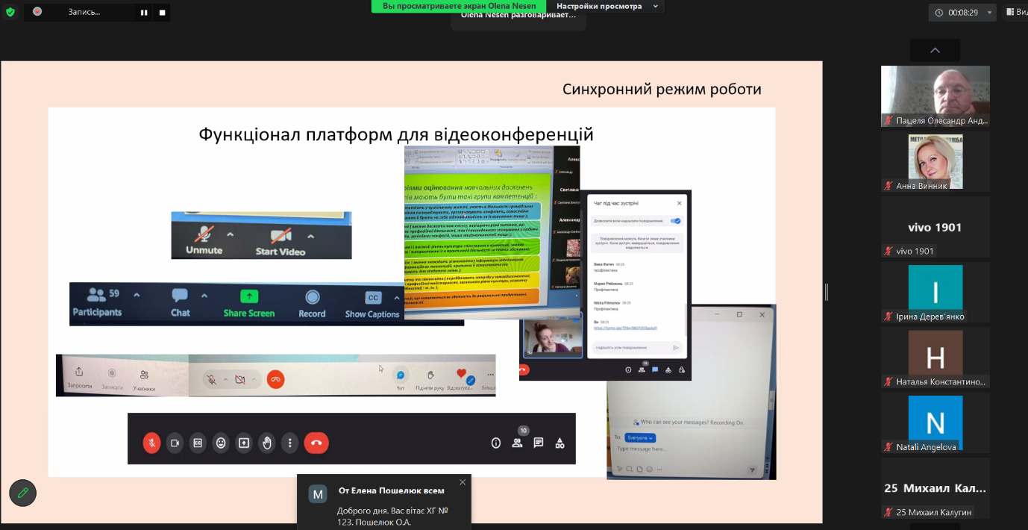The height and width of the screenshot is (530, 1028).
Task: Click the Record icon in Zoom toolbar image
Action: click(312, 297)
